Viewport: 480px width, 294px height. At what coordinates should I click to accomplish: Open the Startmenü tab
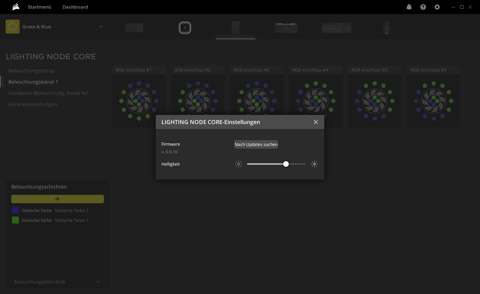coord(40,7)
